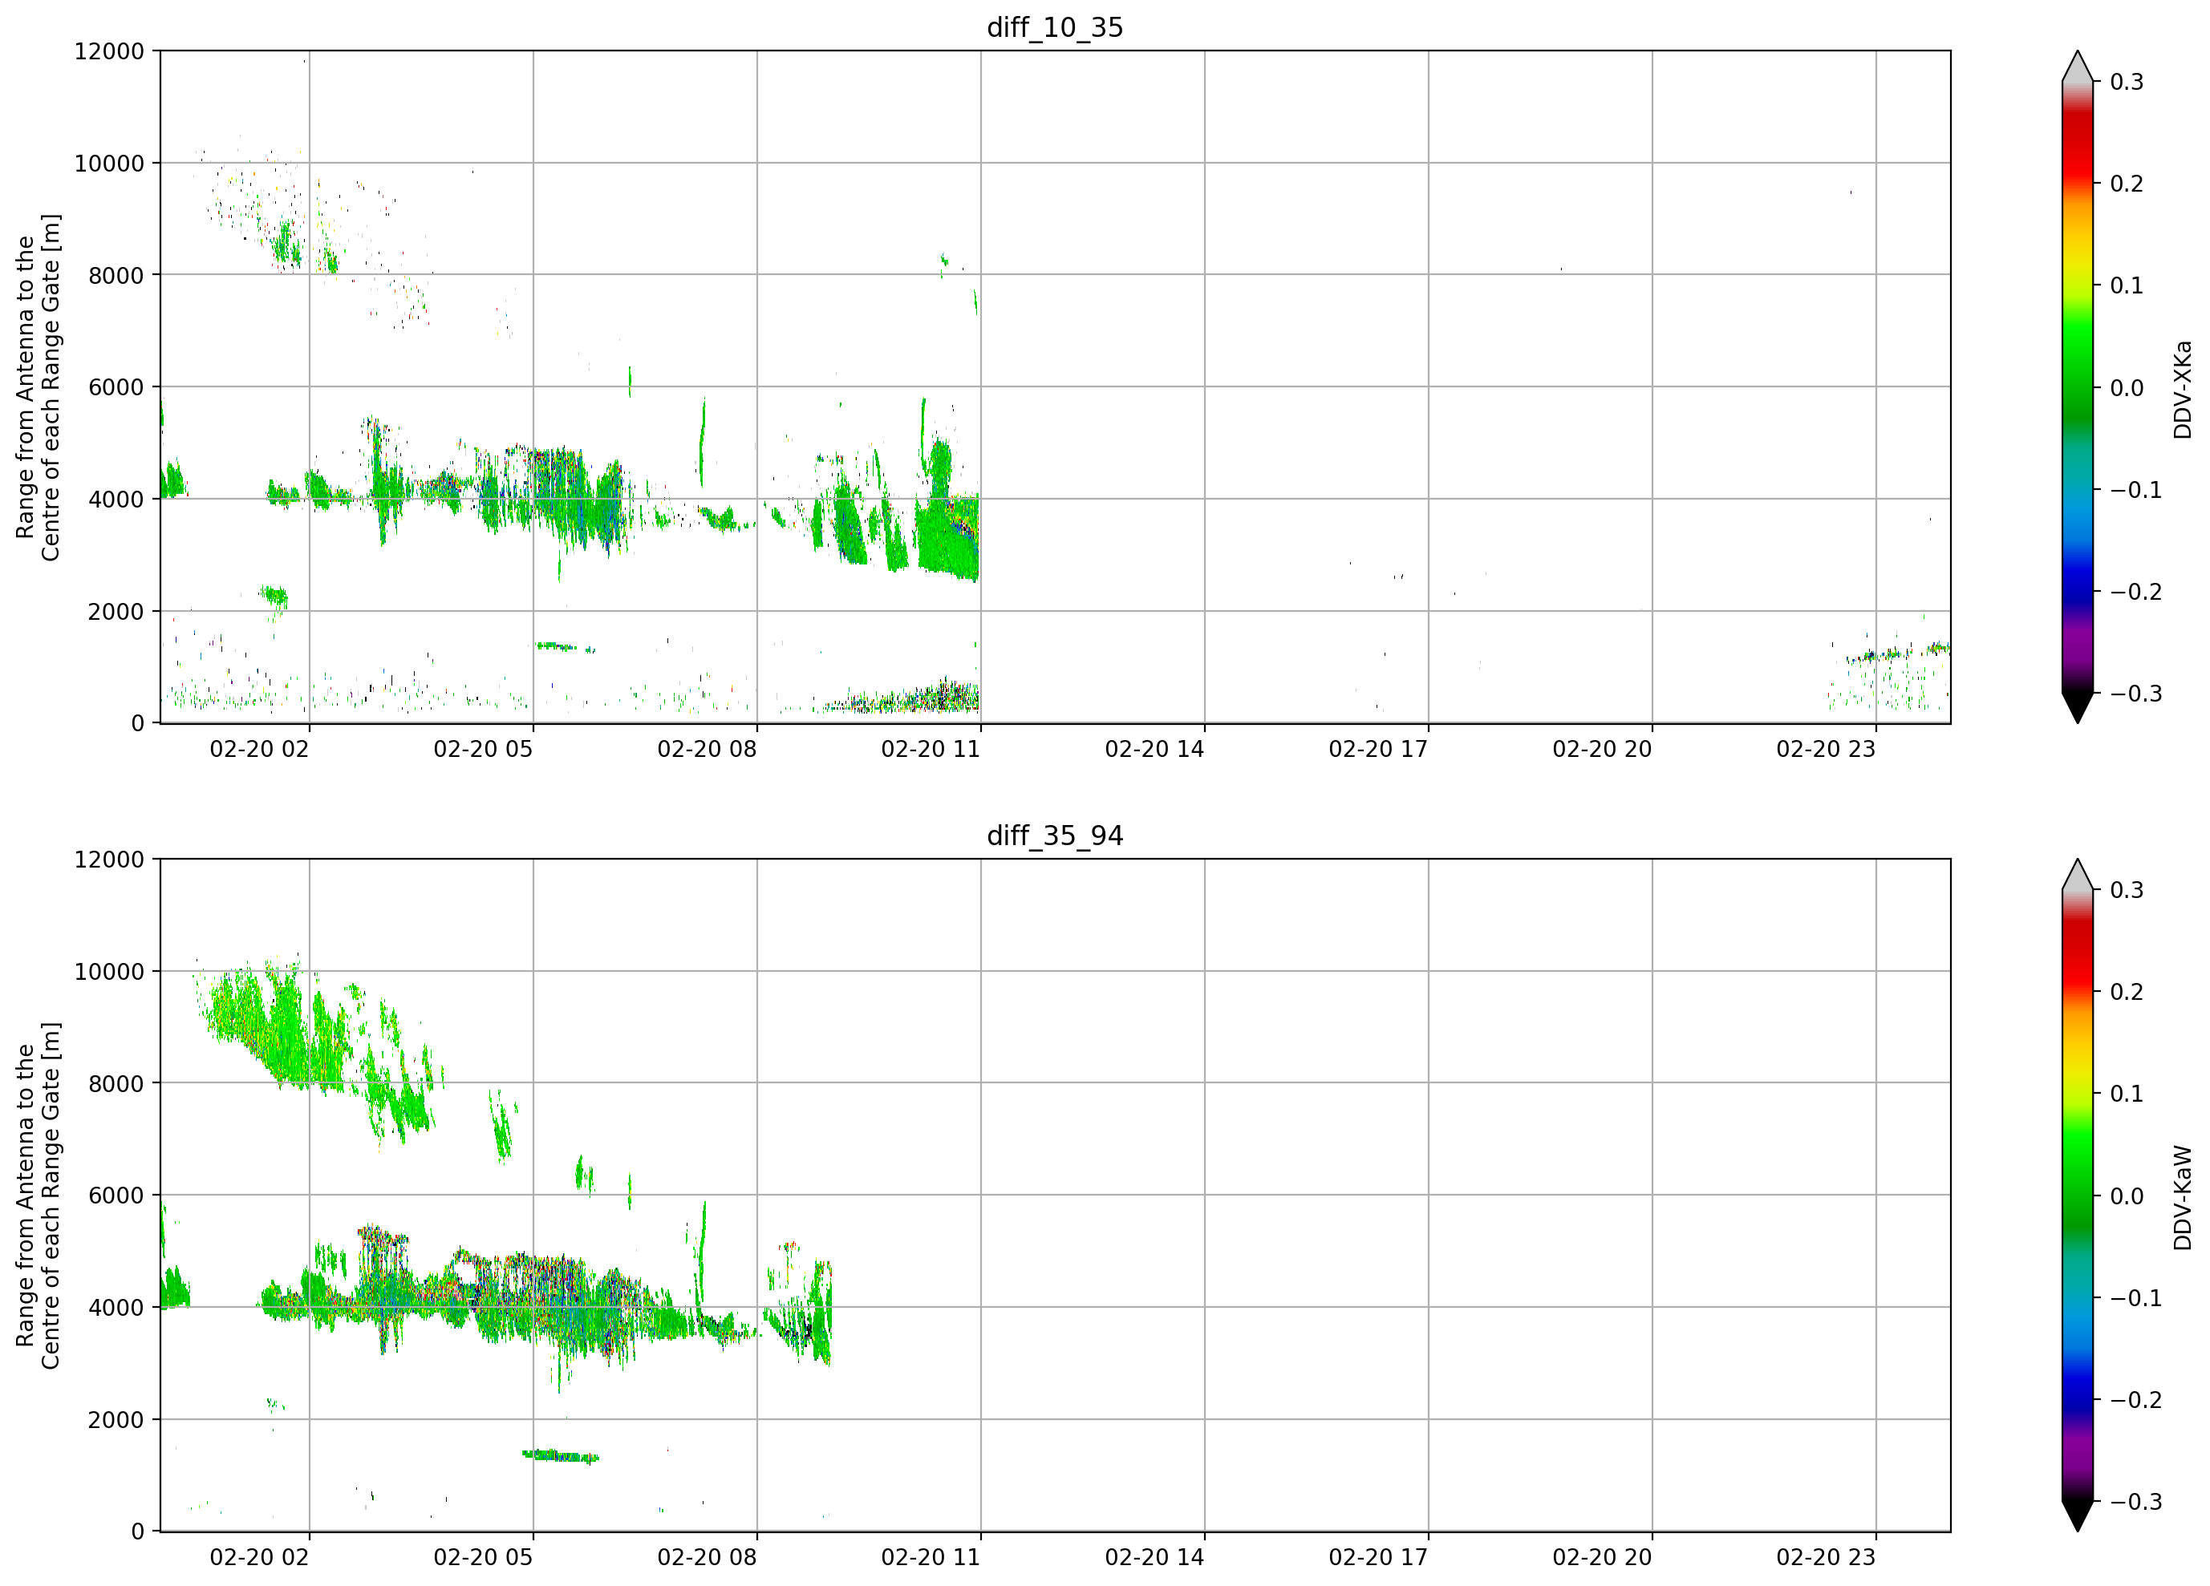This screenshot has width=2210, height=1586.
Task: Click the grey upper arrow of DDV-XKa colorbar
Action: point(2078,67)
